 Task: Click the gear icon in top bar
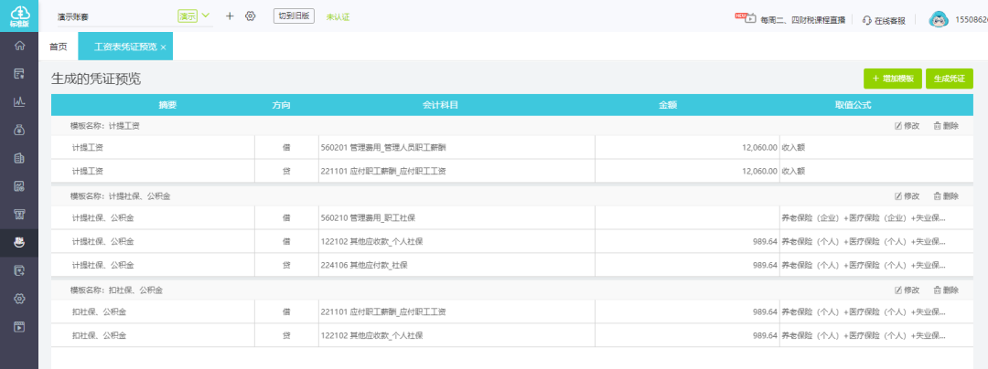click(250, 16)
